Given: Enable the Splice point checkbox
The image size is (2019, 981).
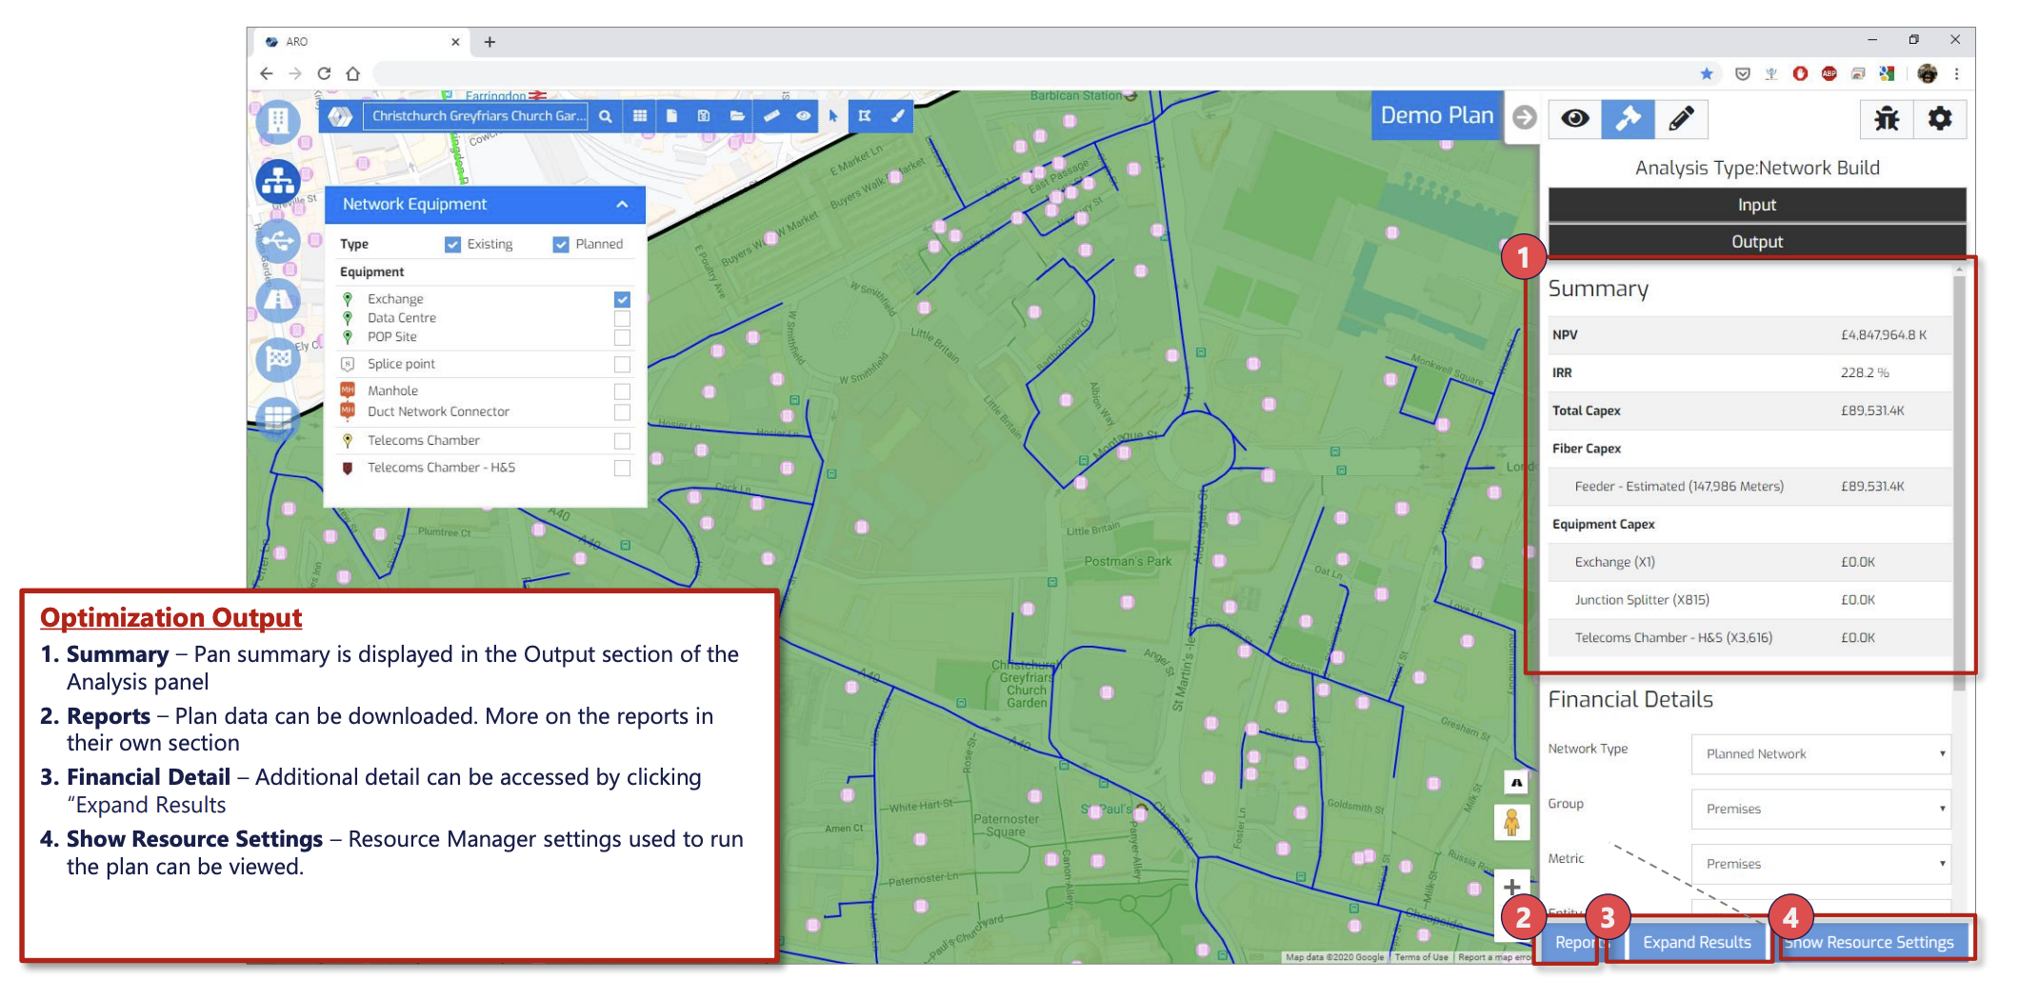Looking at the screenshot, I should (x=622, y=364).
